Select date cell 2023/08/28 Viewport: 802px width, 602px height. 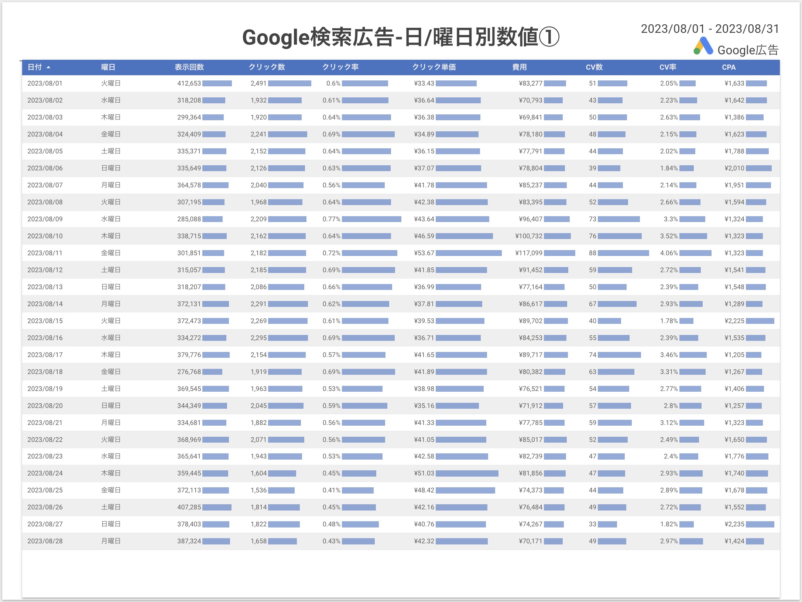(x=45, y=541)
